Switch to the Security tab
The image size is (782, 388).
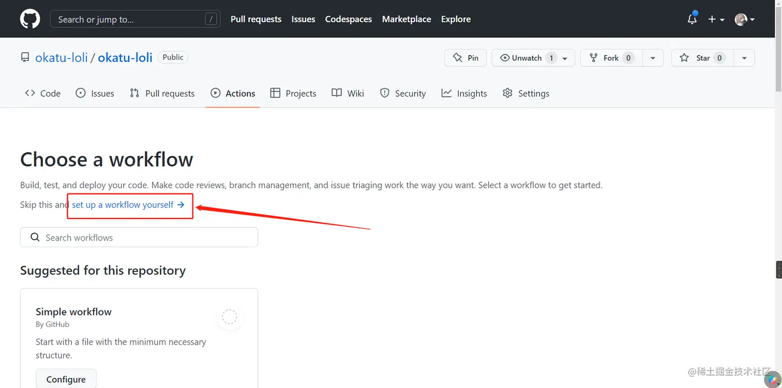coord(403,93)
